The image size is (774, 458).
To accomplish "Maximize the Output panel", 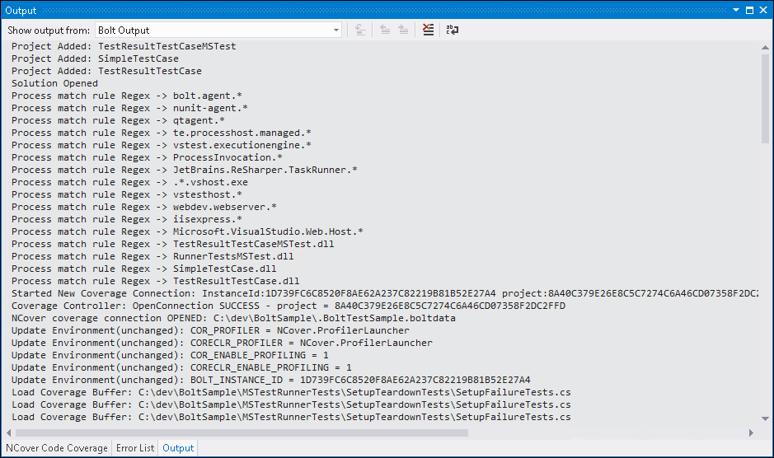I will tap(750, 11).
